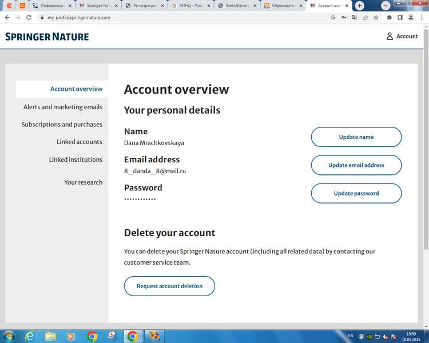
Task: Open the browser extensions puzzle icon
Action: tap(390, 18)
